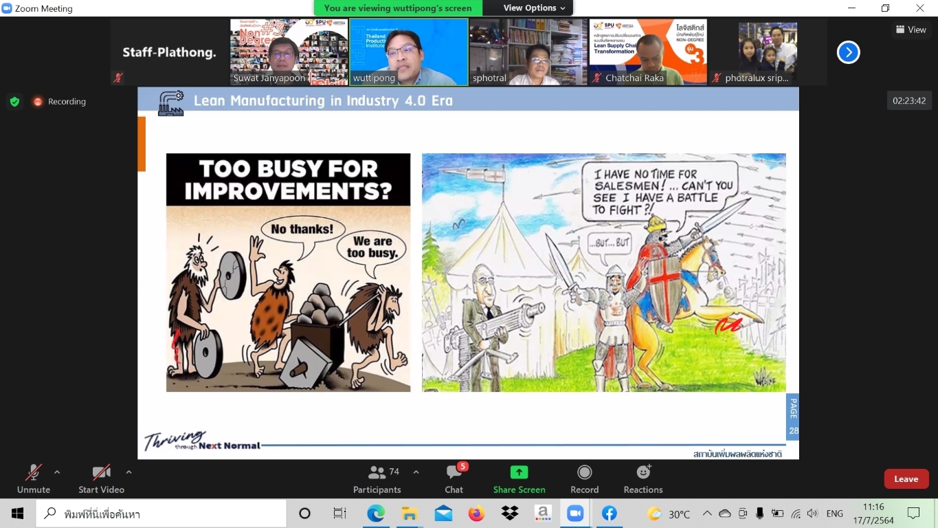This screenshot has width=938, height=528.
Task: Open Task View on the taskbar
Action: 339,514
